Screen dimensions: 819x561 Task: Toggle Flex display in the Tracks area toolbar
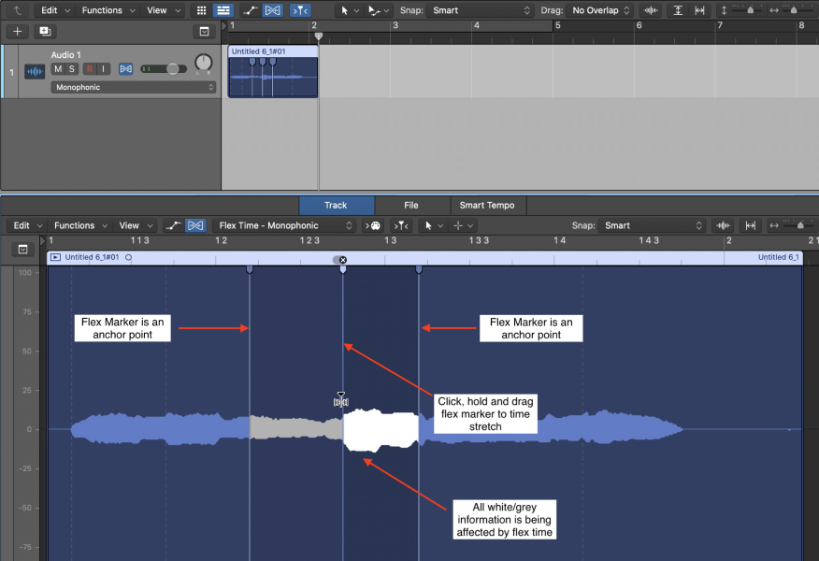pyautogui.click(x=272, y=10)
